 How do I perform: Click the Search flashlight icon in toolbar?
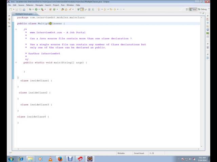pyautogui.click(x=70, y=9)
